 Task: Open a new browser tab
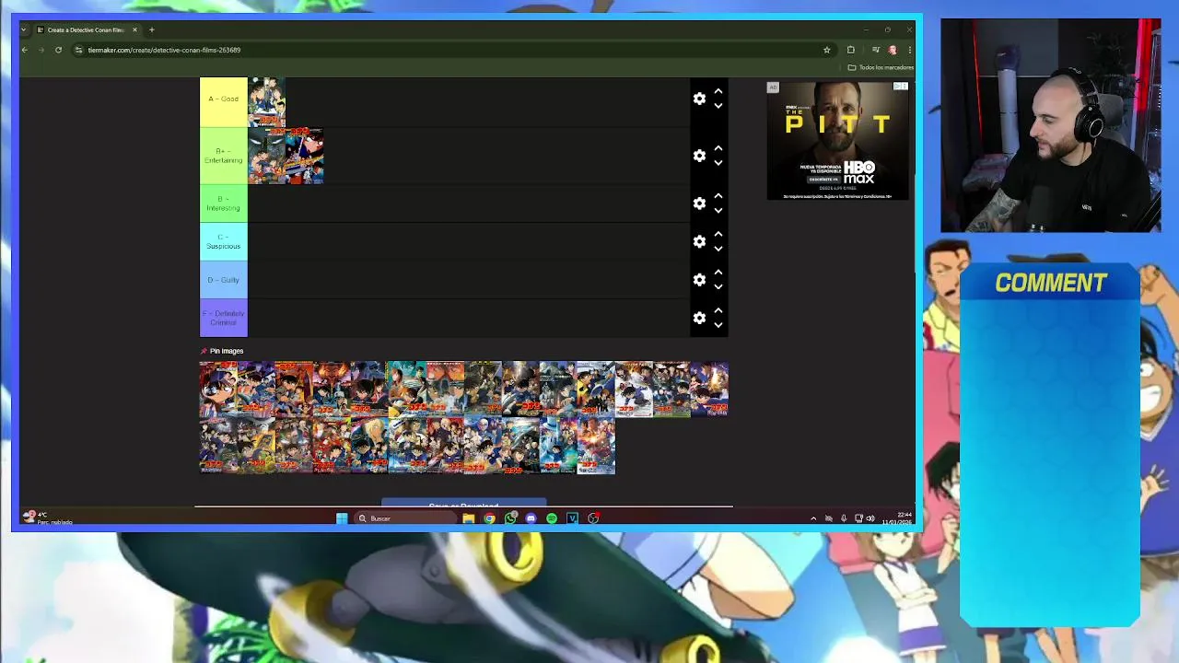point(152,29)
